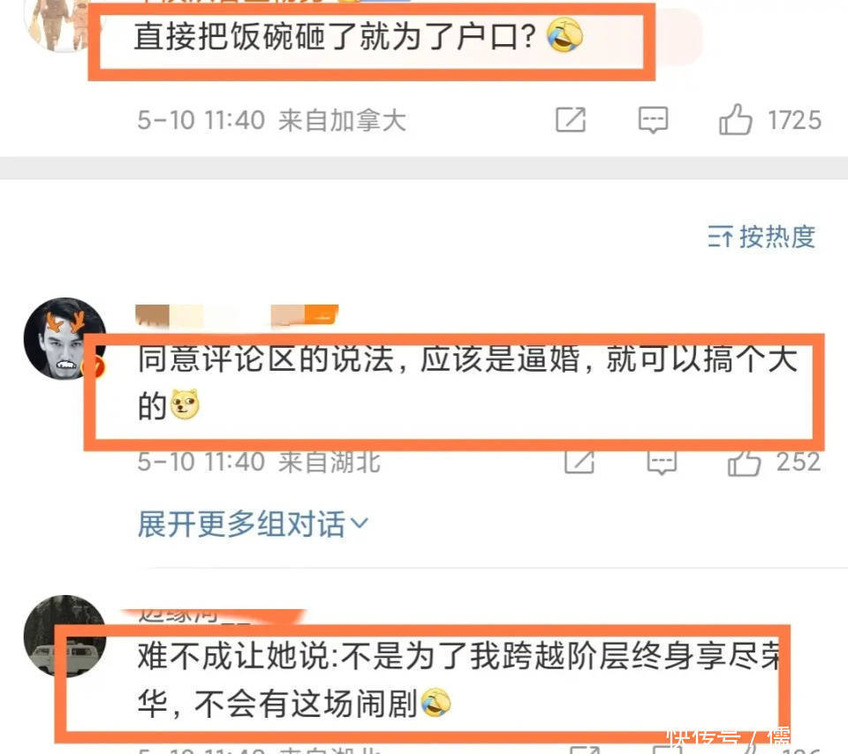Click the chevron beside 展开更多组对话
848x754 pixels.
360,524
